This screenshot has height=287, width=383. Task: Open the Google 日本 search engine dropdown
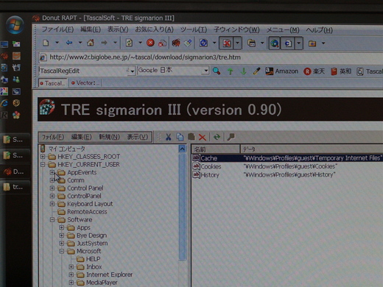pyautogui.click(x=205, y=71)
